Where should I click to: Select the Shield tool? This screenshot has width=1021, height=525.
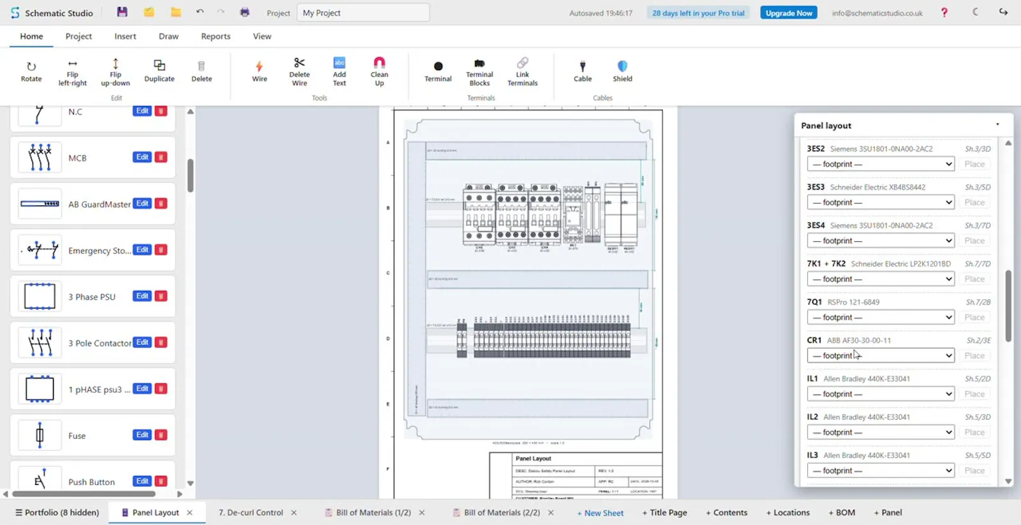[x=623, y=71]
